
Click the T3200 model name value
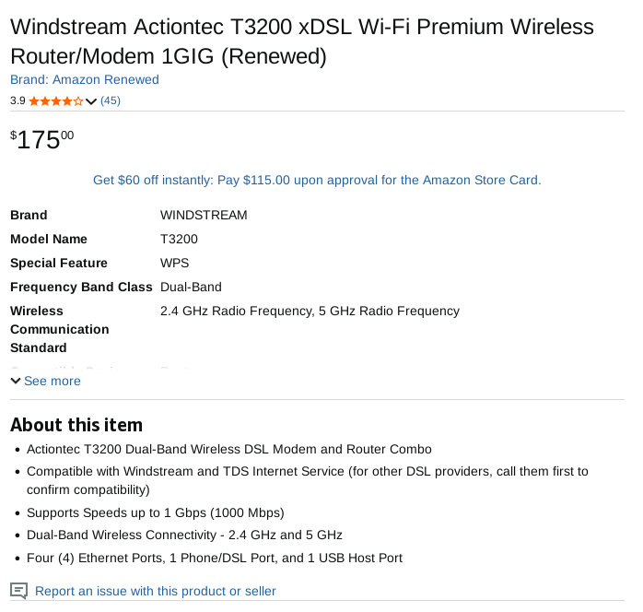click(x=179, y=239)
